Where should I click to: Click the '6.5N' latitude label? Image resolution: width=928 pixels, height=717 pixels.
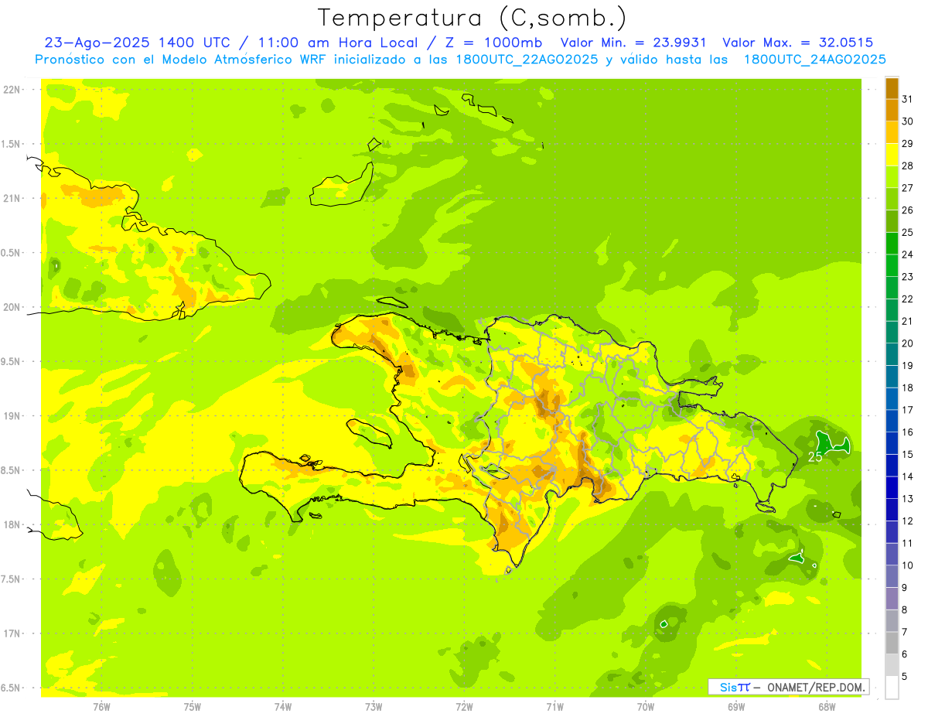pos(12,688)
